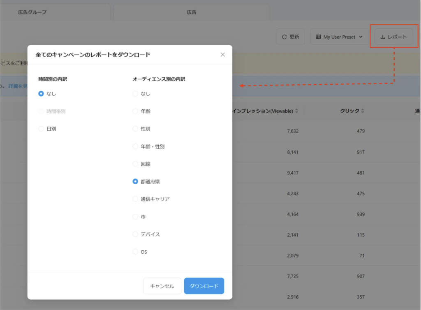Click the ダウンロード button
The image size is (421, 310).
[x=204, y=286]
